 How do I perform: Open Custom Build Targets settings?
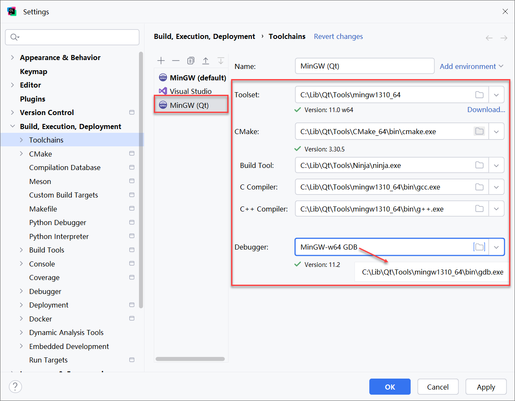click(63, 195)
